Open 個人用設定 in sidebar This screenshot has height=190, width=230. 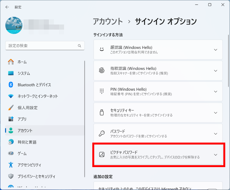[x=45, y=108]
